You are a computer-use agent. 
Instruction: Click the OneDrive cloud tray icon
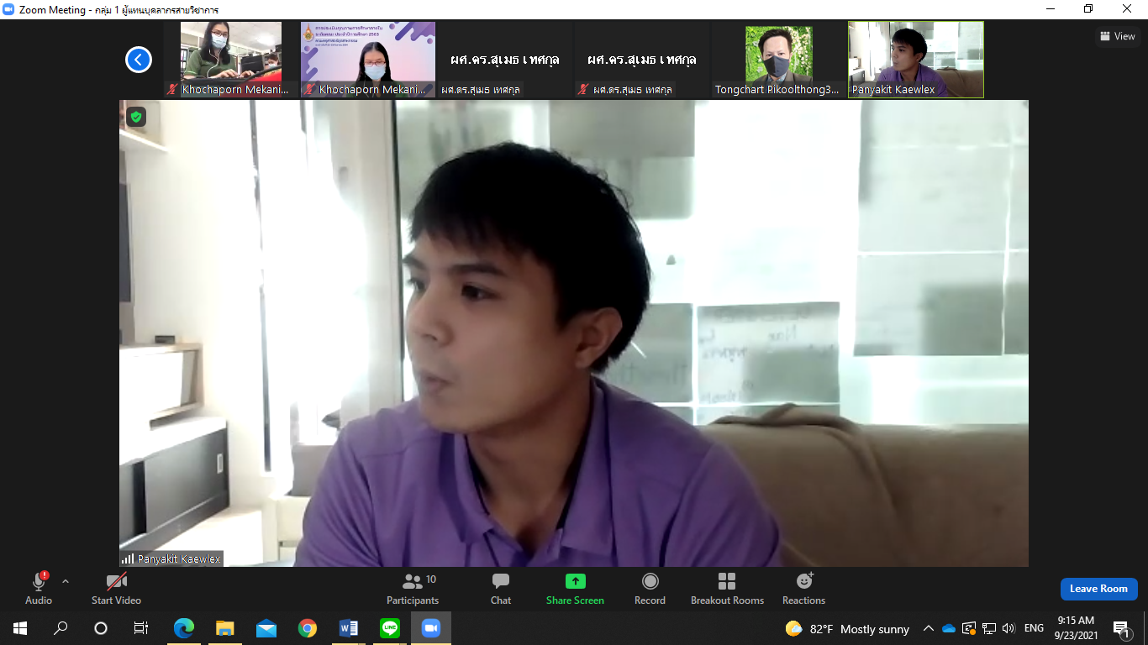point(949,628)
